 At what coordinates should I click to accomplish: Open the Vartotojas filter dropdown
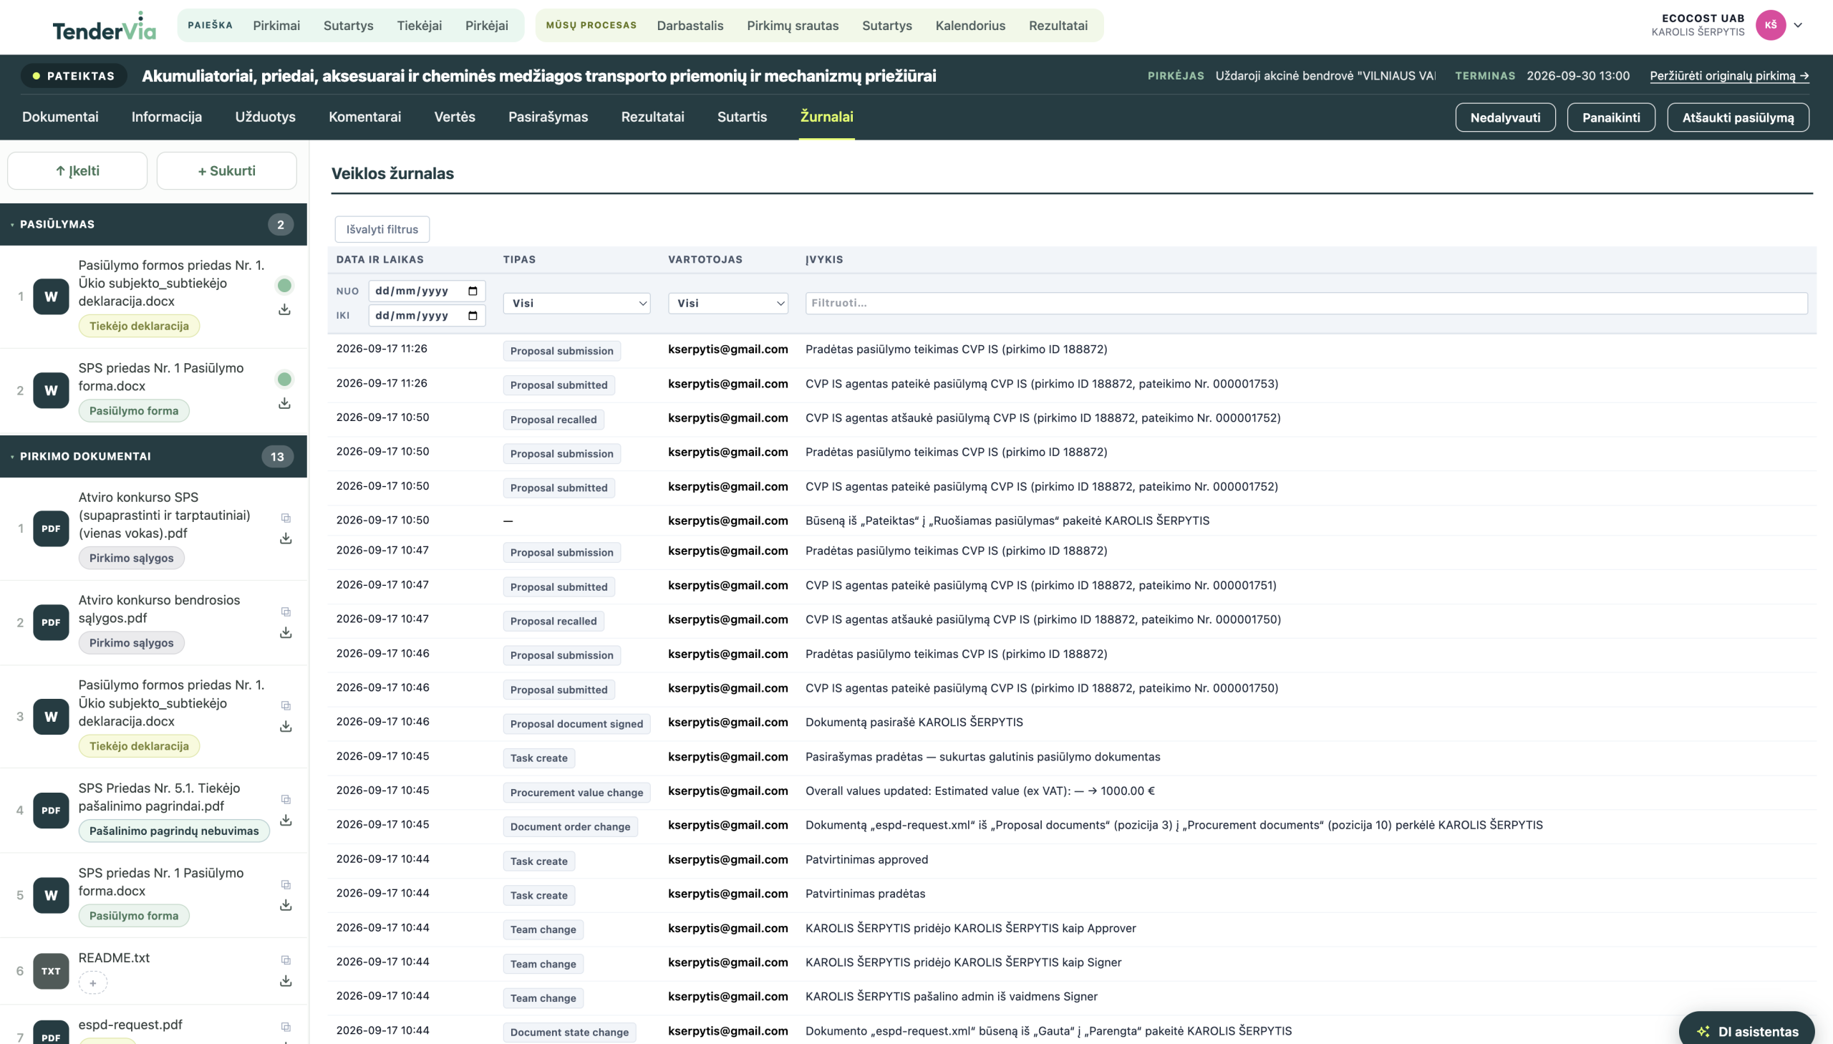[727, 304]
